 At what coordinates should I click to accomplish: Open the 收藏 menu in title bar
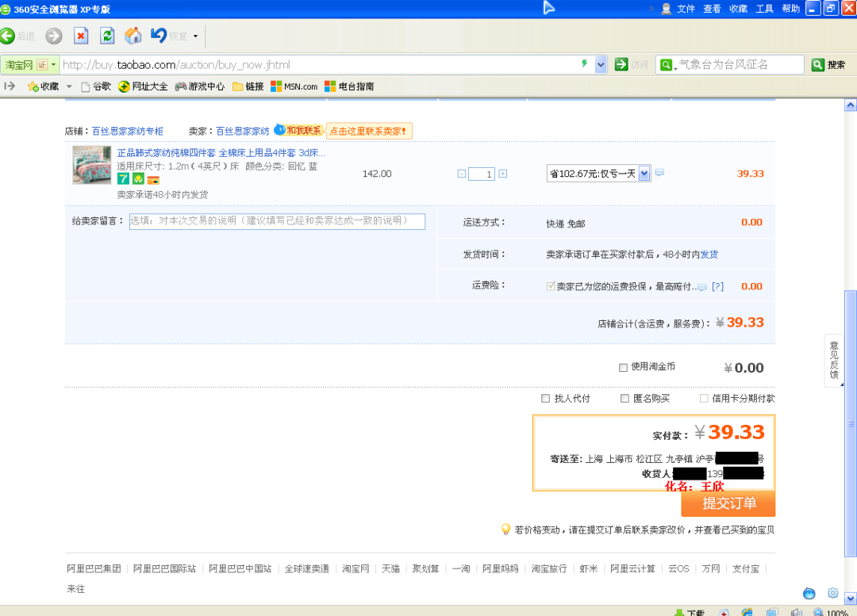point(739,9)
